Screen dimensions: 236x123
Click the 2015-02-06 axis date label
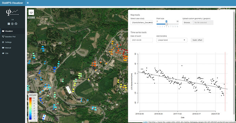140,114
